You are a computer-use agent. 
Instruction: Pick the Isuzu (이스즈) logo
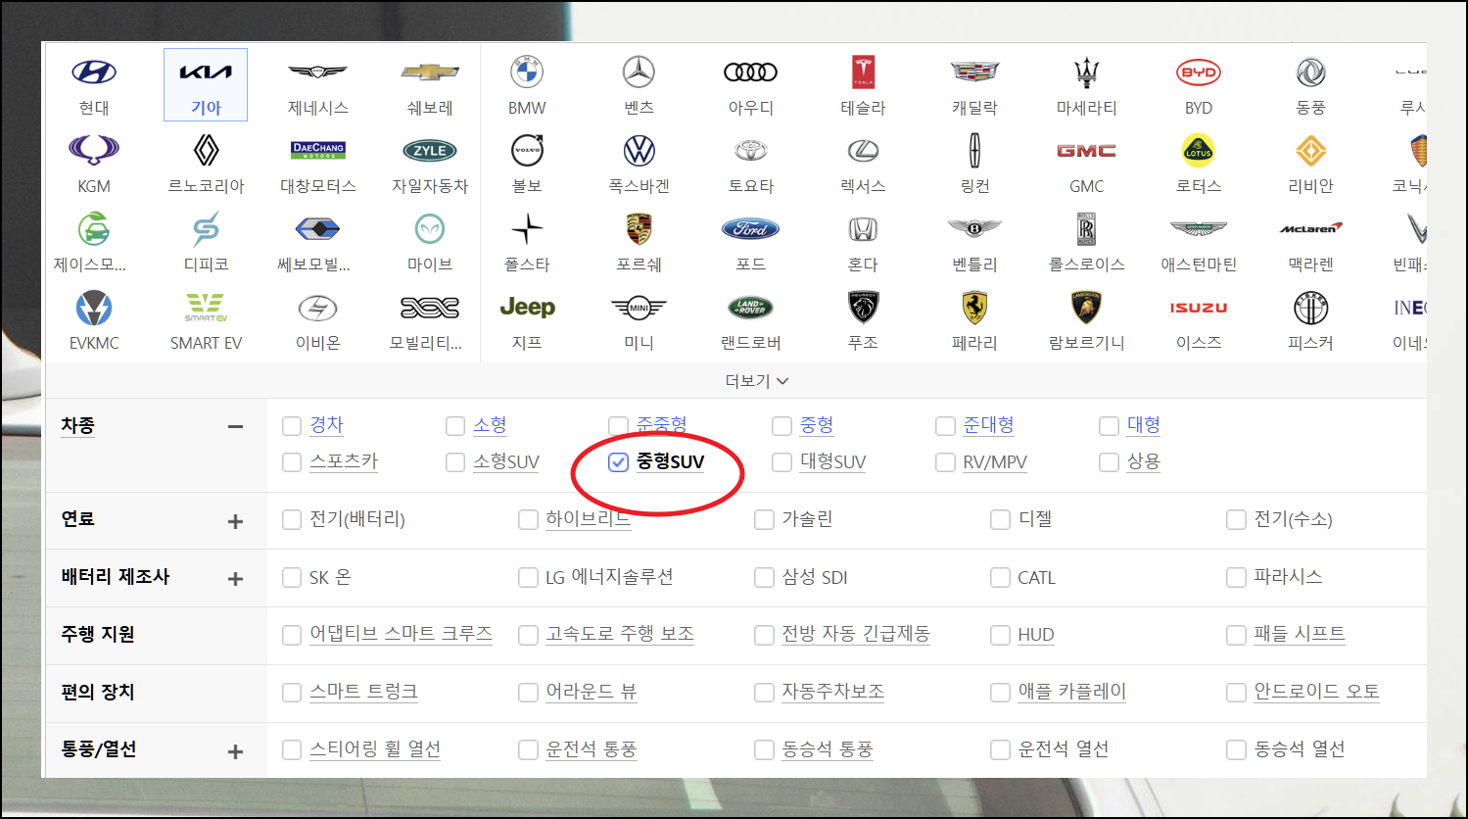point(1199,308)
